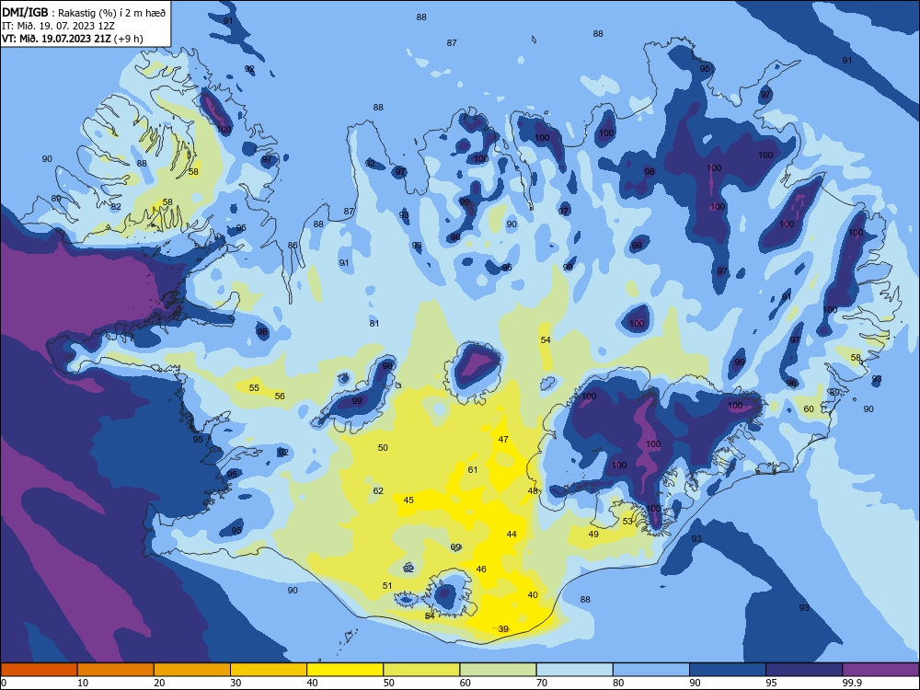920x690 pixels.
Task: Click the lowest humidity value '39' on the map
Action: click(x=503, y=629)
